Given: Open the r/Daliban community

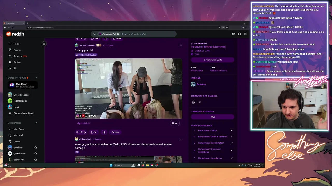Looking at the screenshot, I should tap(18, 148).
